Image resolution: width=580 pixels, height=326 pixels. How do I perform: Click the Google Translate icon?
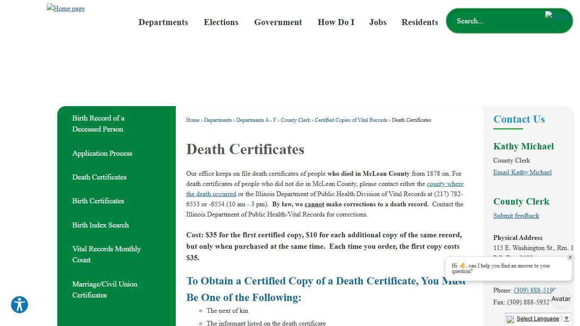pyautogui.click(x=510, y=320)
